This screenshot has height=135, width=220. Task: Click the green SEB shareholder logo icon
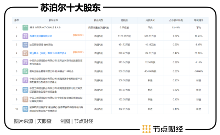25,28
